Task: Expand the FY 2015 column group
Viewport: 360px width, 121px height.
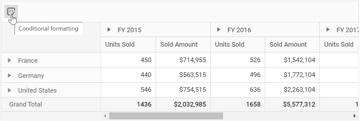Action: pos(109,30)
